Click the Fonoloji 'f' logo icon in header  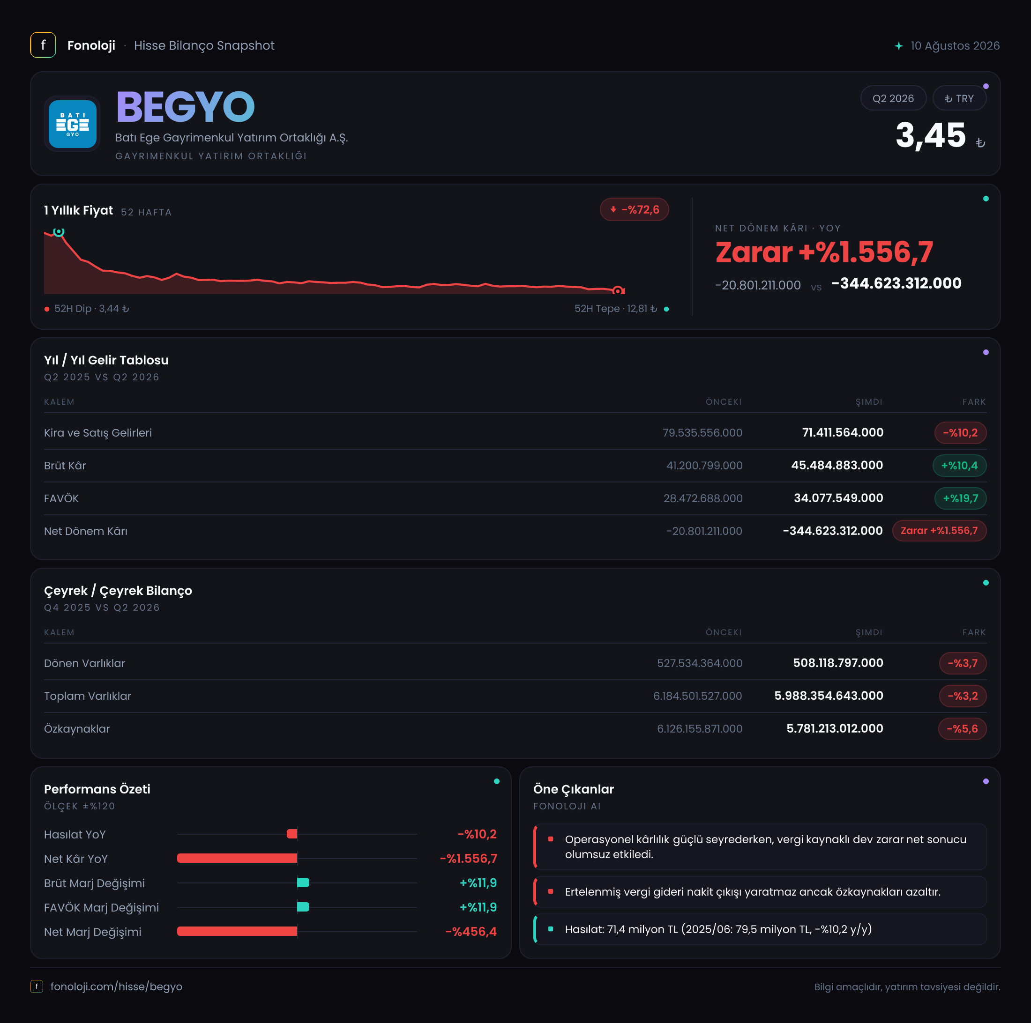coord(43,45)
